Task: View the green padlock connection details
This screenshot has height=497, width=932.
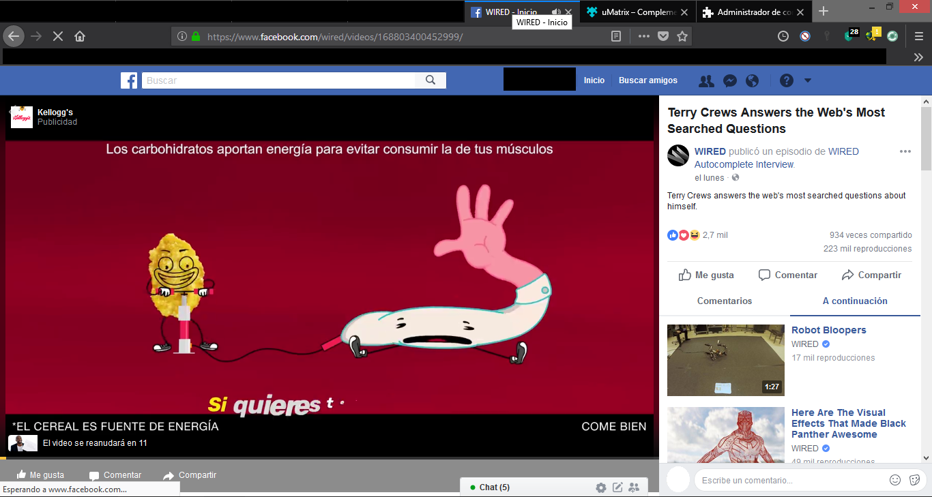Action: click(196, 37)
